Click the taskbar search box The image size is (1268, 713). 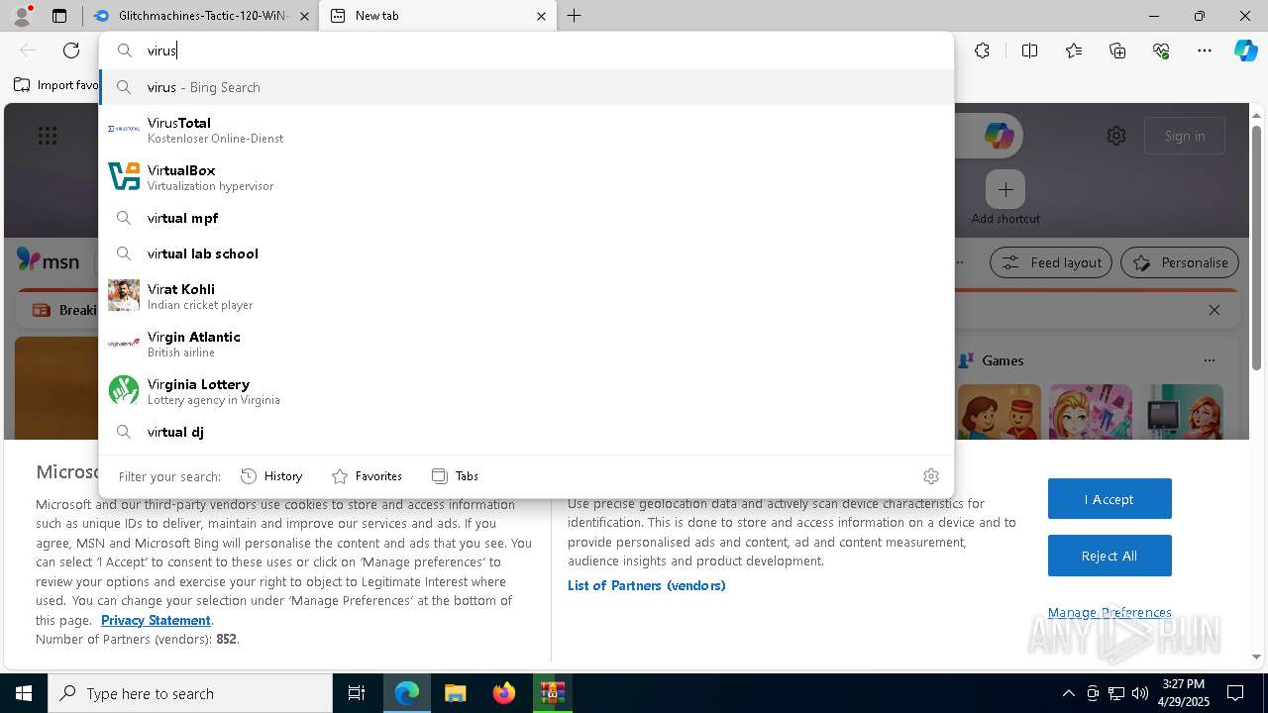(190, 693)
